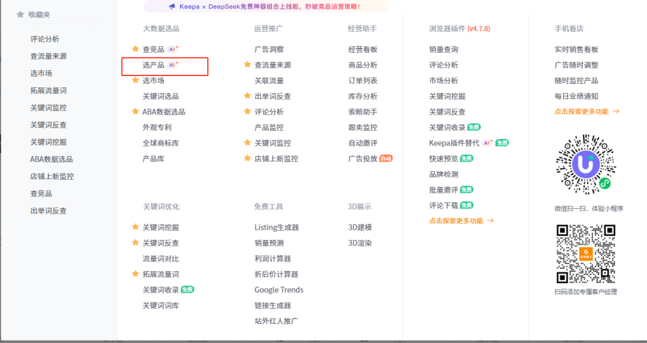Toggle favorite star for 拓展流量词
This screenshot has height=343, width=647.
[135, 274]
